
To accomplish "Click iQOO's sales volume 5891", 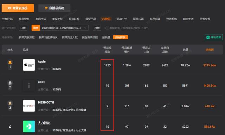I will (185, 86).
